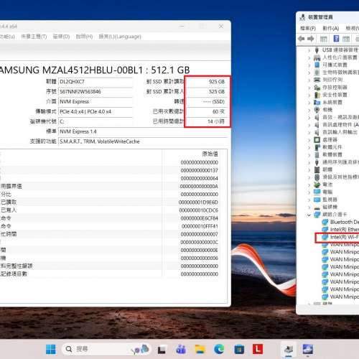Screen dimensions: 359x359
Task: Select the Intel(R) Wi-Fi adapter entry
Action: point(344,237)
